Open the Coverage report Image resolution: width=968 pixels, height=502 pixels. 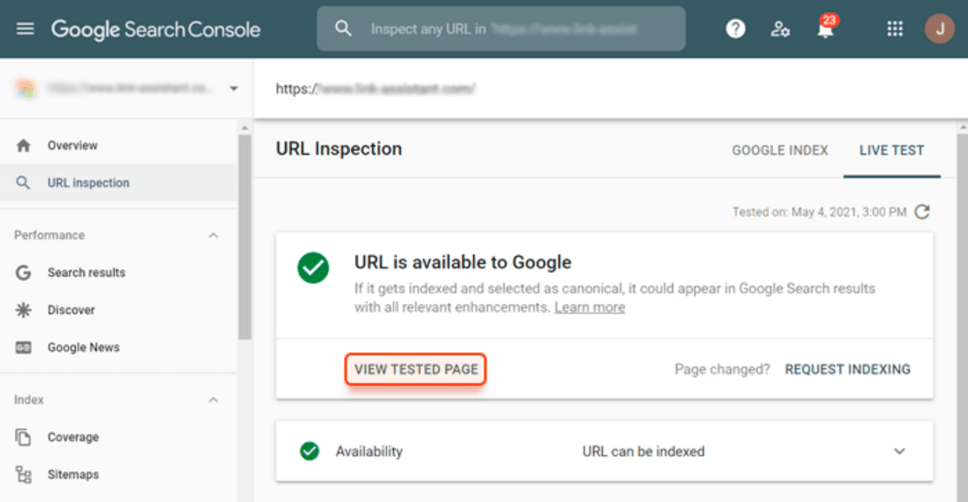pos(73,437)
